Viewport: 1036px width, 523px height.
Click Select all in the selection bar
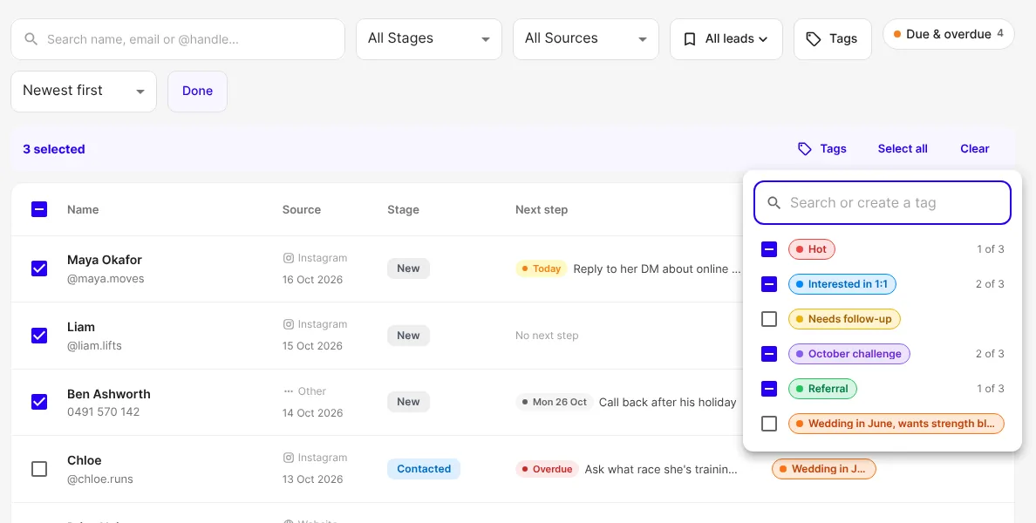[x=903, y=149]
